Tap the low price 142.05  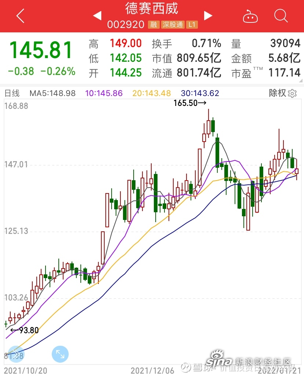pos(126,58)
